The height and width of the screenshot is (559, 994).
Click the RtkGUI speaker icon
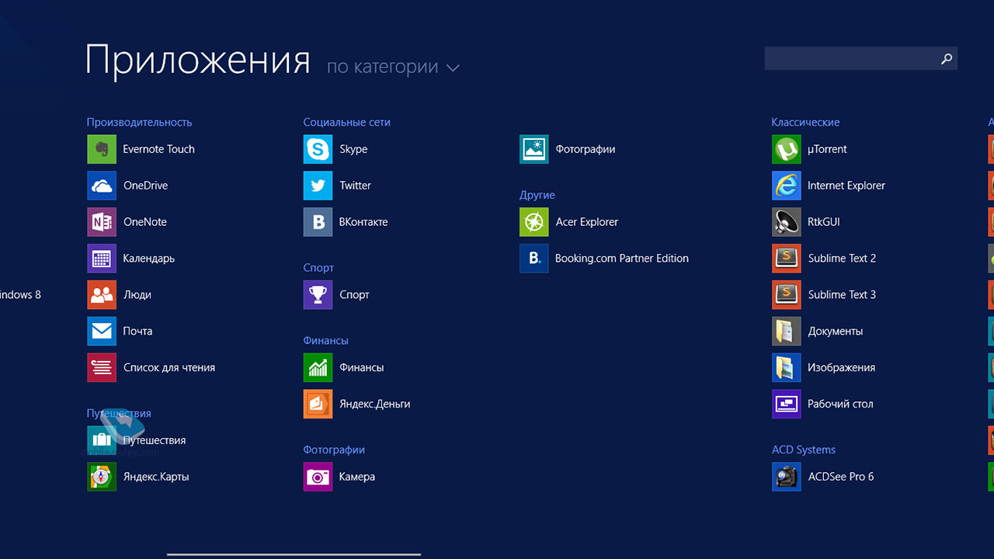pyautogui.click(x=787, y=222)
